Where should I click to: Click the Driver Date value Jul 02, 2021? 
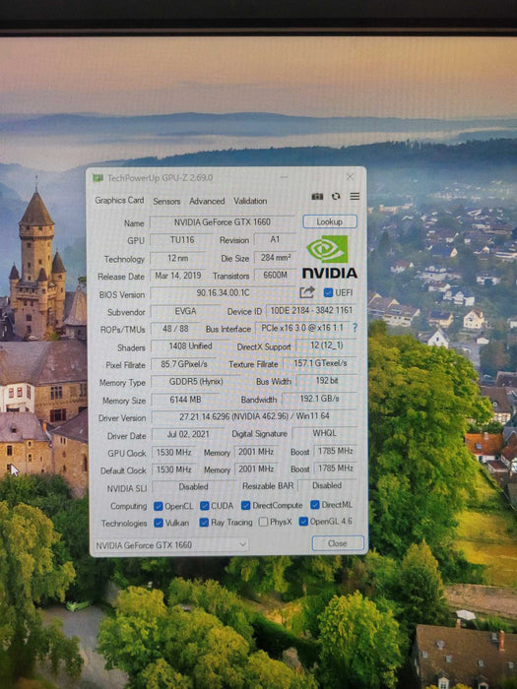[188, 434]
